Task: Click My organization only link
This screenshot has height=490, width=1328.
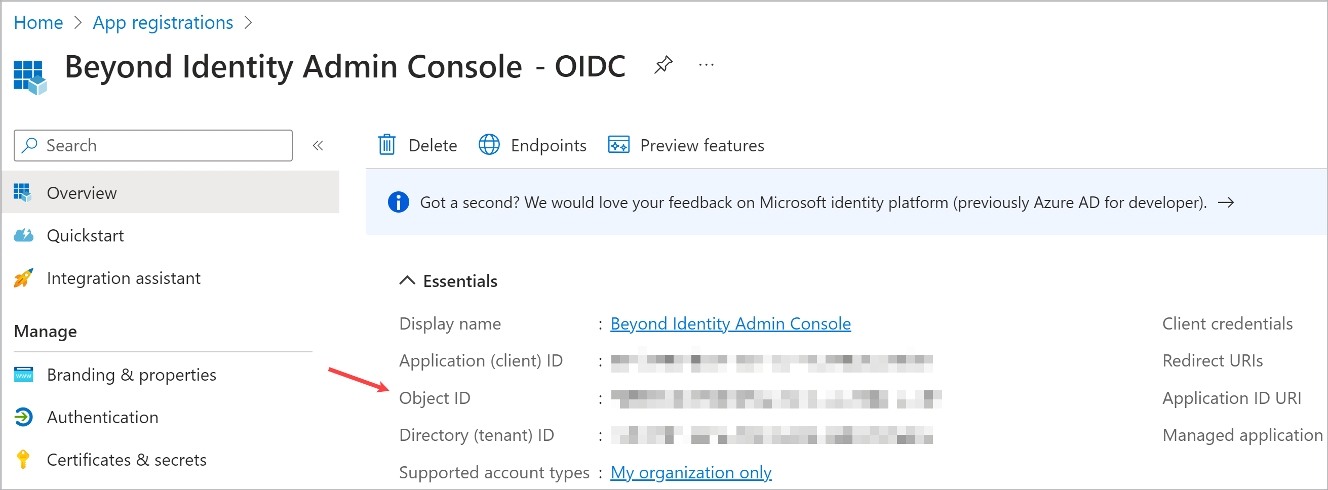Action: (x=690, y=472)
